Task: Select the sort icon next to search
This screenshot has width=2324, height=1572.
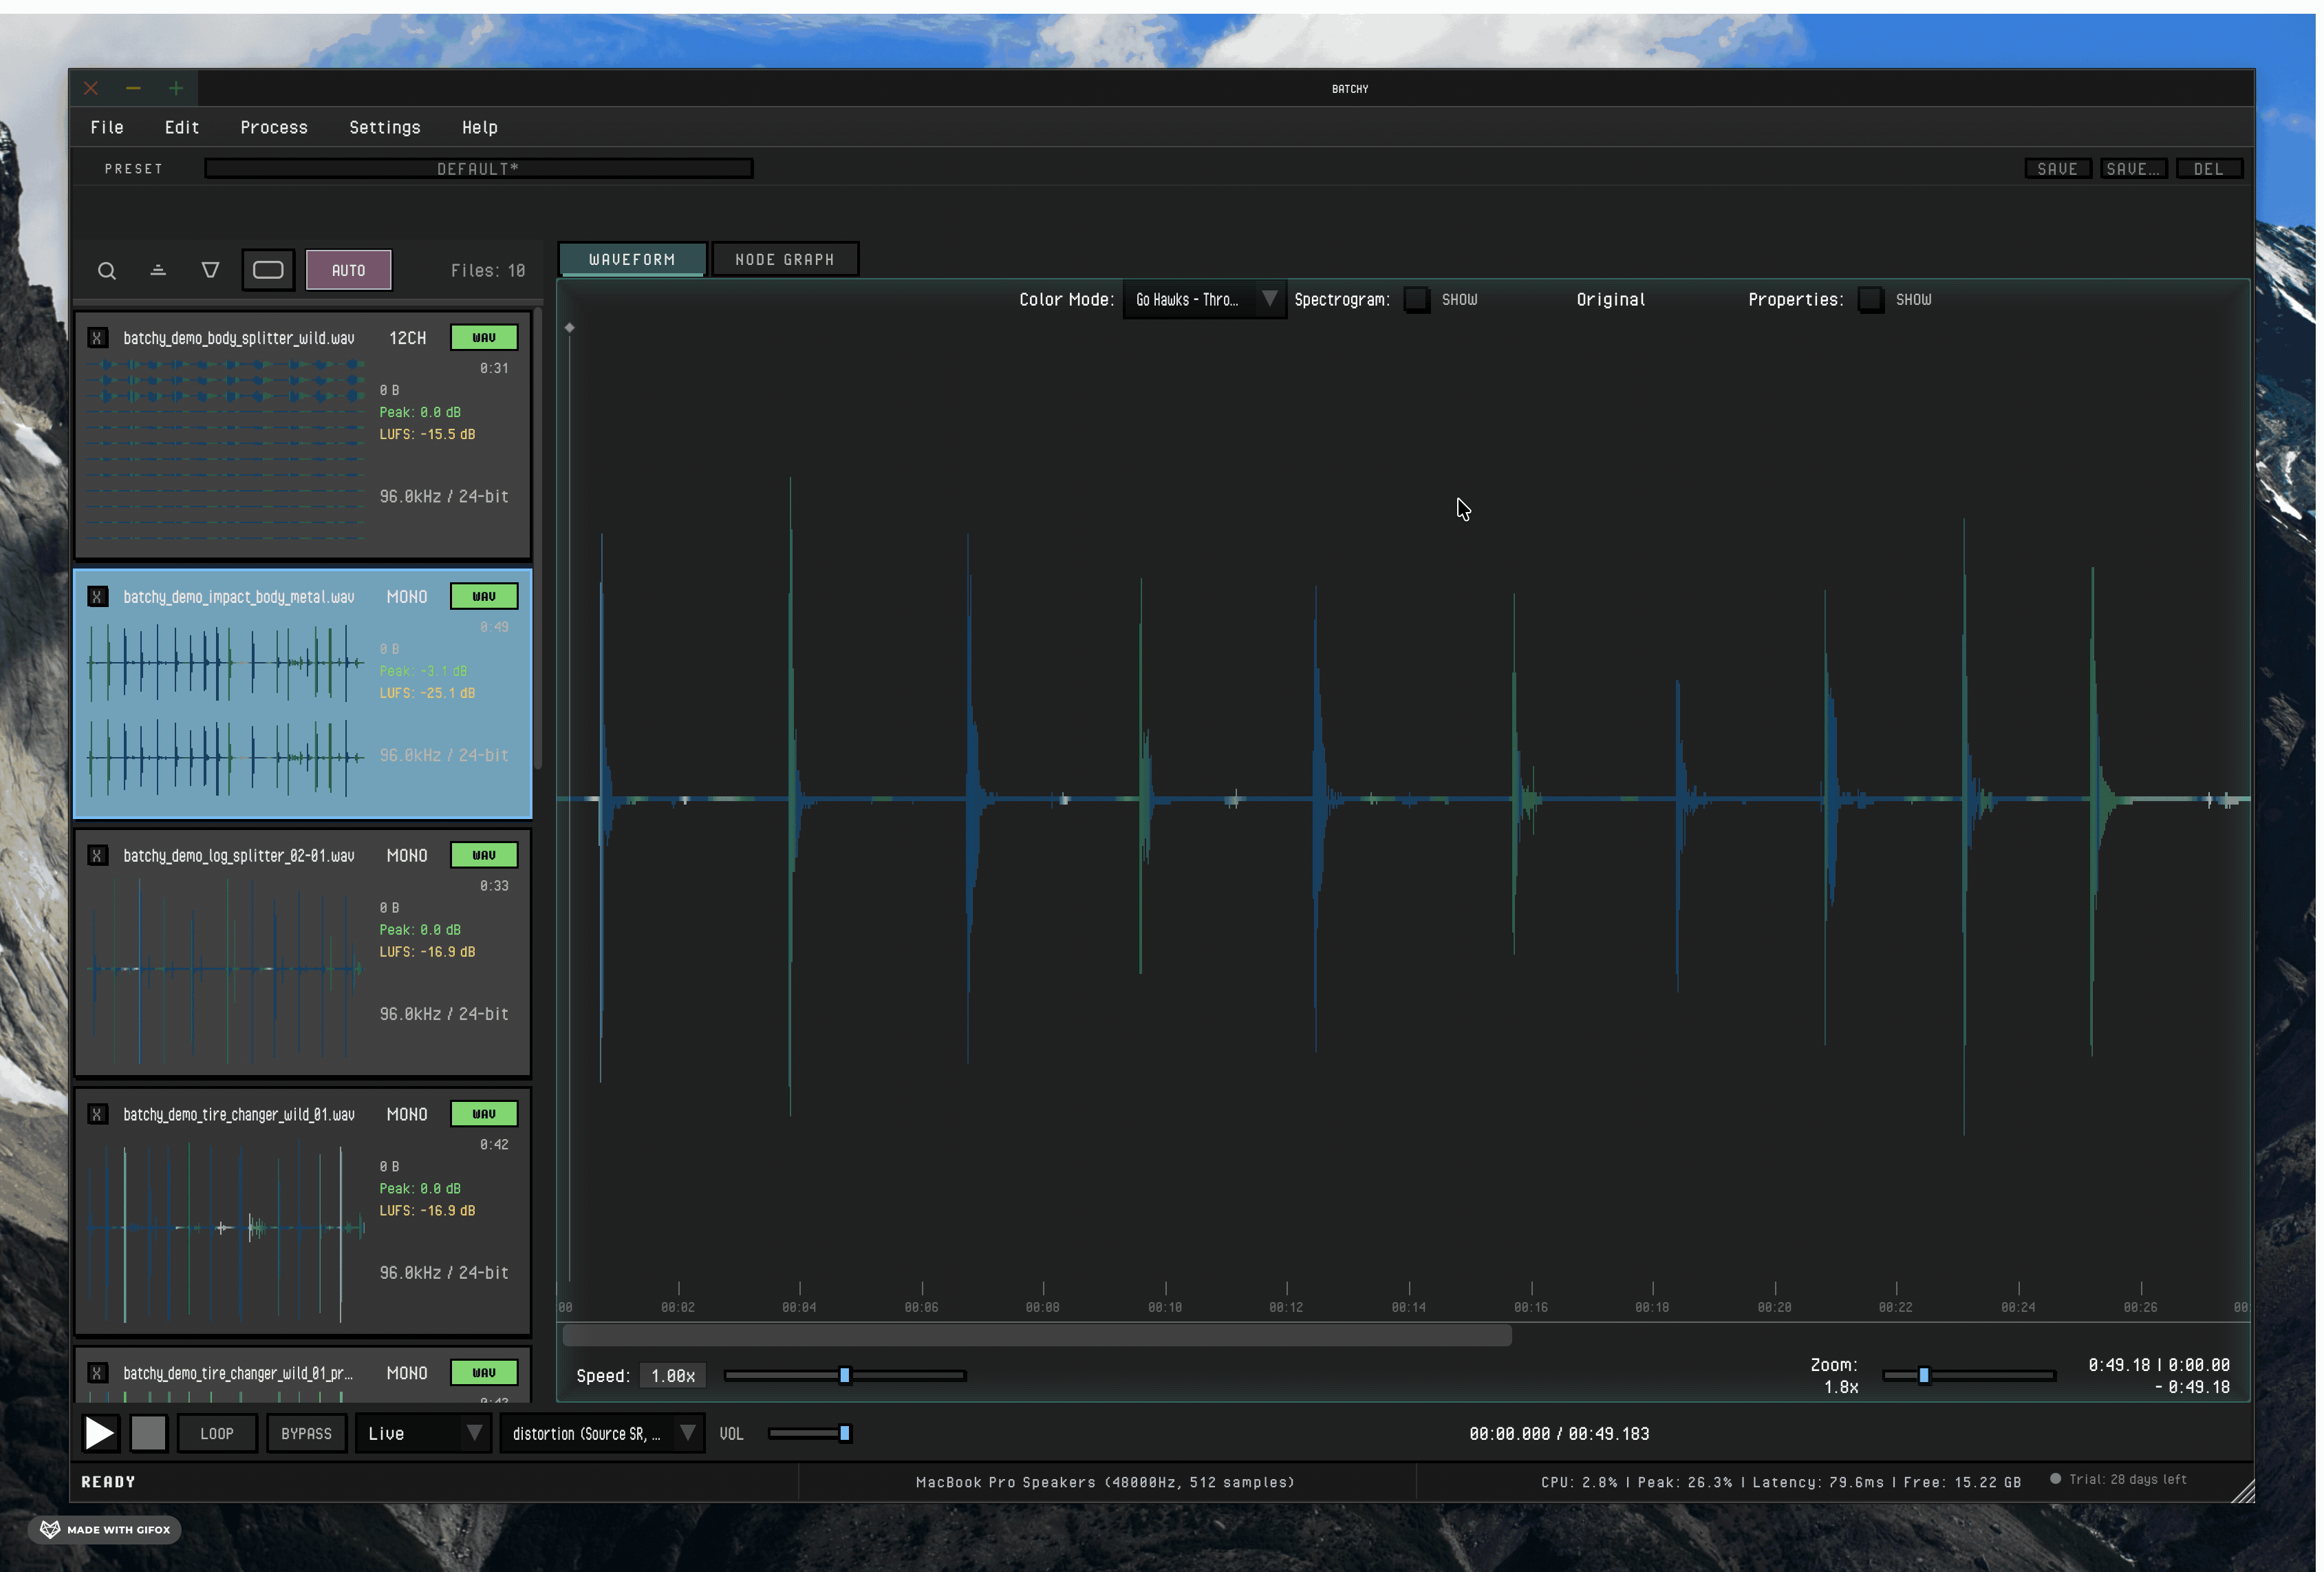Action: click(x=158, y=270)
